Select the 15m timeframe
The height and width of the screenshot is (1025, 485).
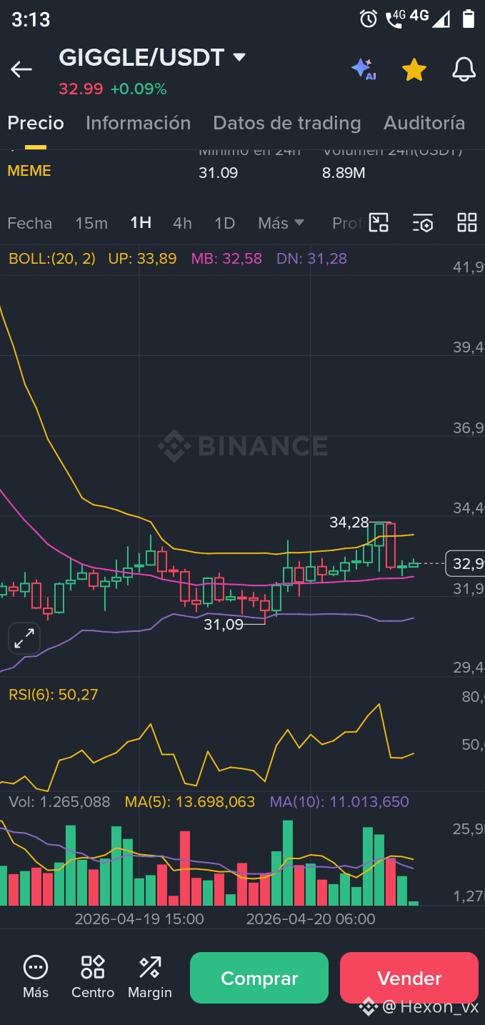click(91, 223)
